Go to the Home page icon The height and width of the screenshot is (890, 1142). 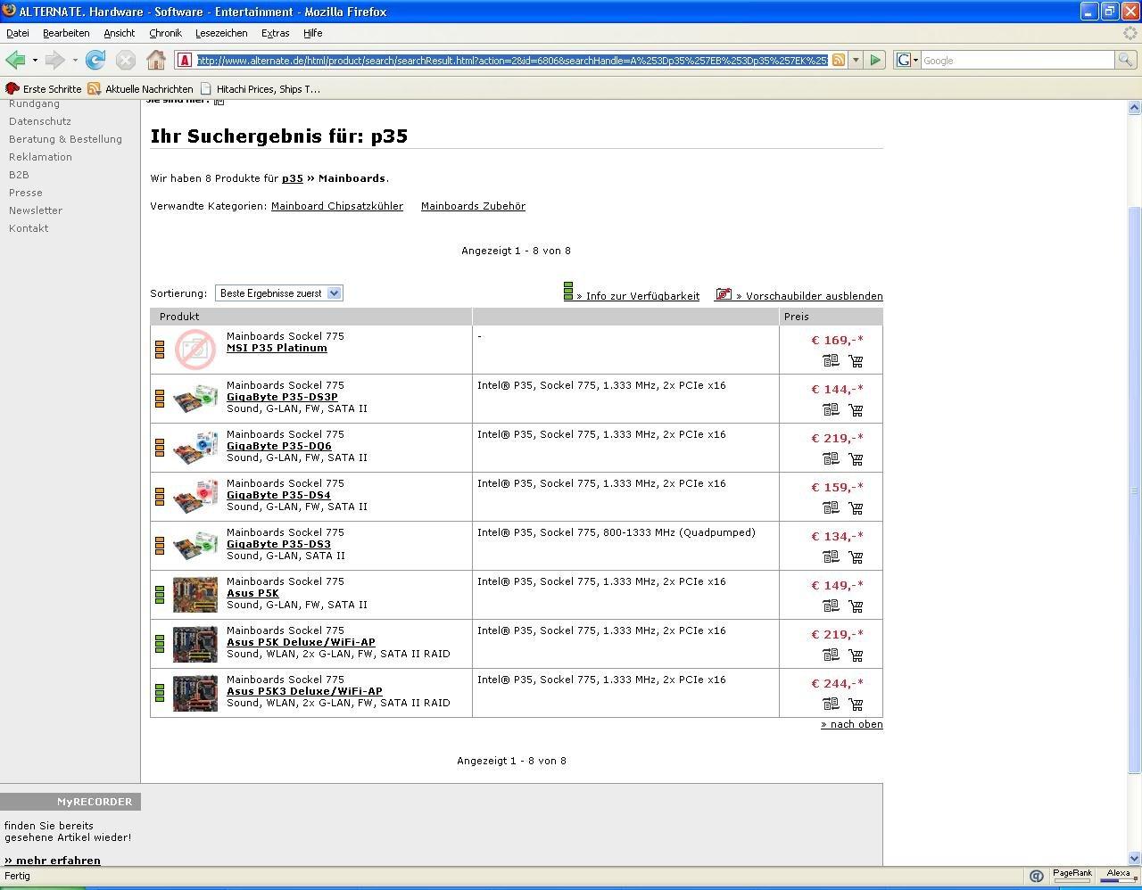[x=156, y=60]
